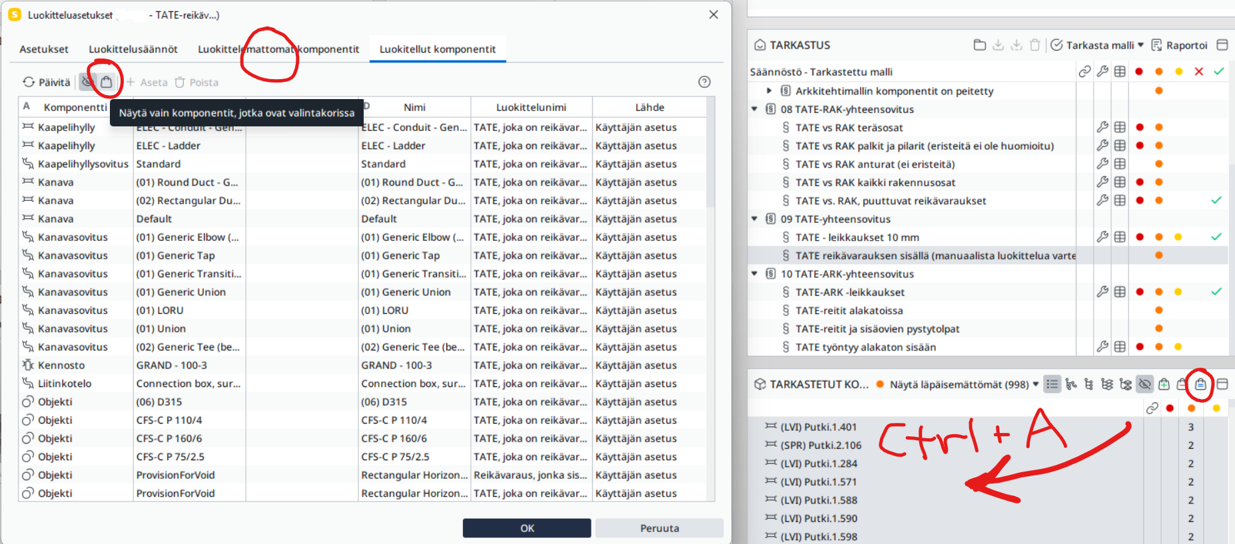Click set-to-selection-basket icon with blue lines
Screen dimensions: 1235x544
click(x=1200, y=384)
